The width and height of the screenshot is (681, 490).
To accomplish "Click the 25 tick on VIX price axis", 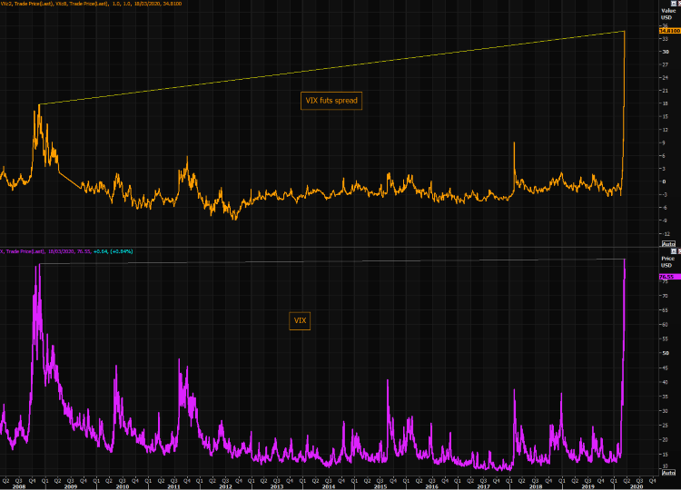I will click(x=665, y=426).
